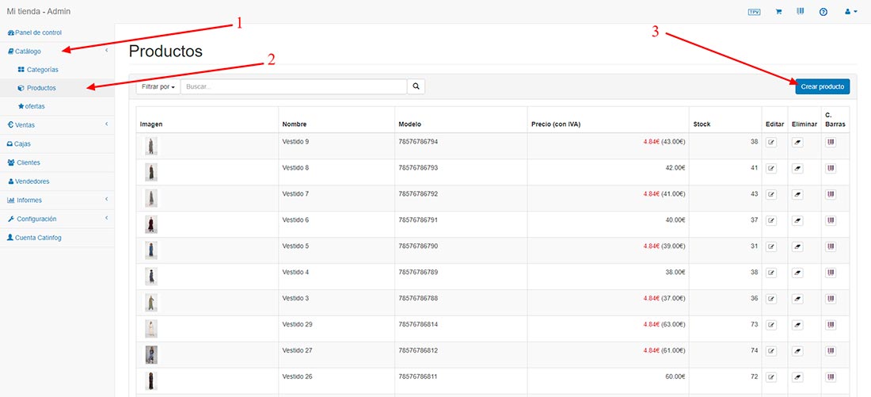Edit Vestido 3 via its edit icon
Screen dimensions: 871x397
coord(771,300)
